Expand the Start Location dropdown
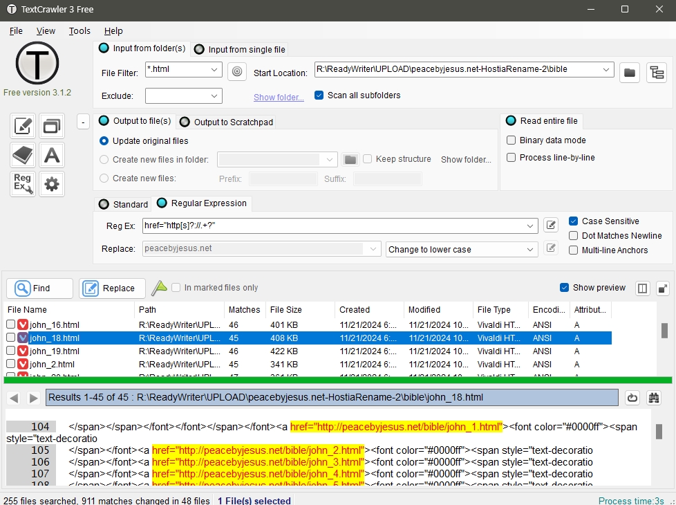The width and height of the screenshot is (676, 505). click(x=605, y=69)
